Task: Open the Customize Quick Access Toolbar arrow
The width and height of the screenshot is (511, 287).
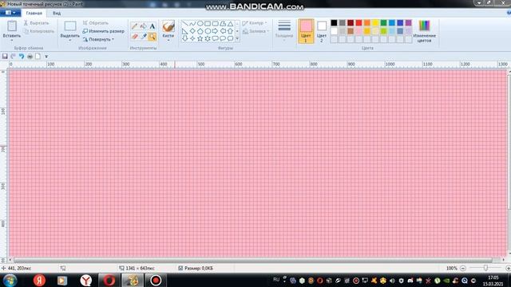Action: (46, 57)
